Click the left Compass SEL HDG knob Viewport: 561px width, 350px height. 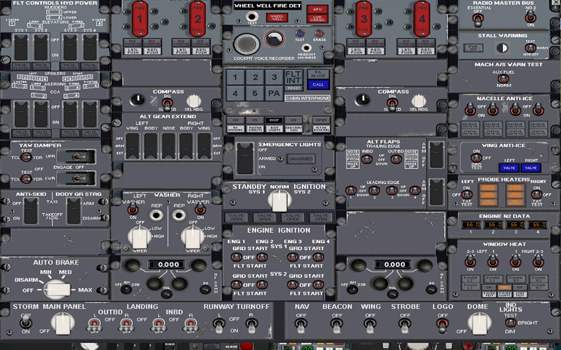[x=191, y=100]
